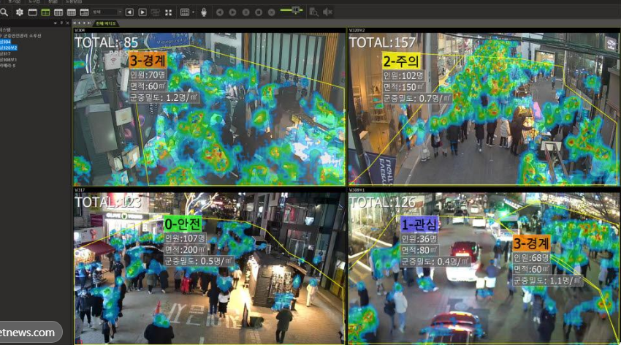
Task: Click the 군중밀도: 1.1명/㎡ value
Action: pos(548,281)
